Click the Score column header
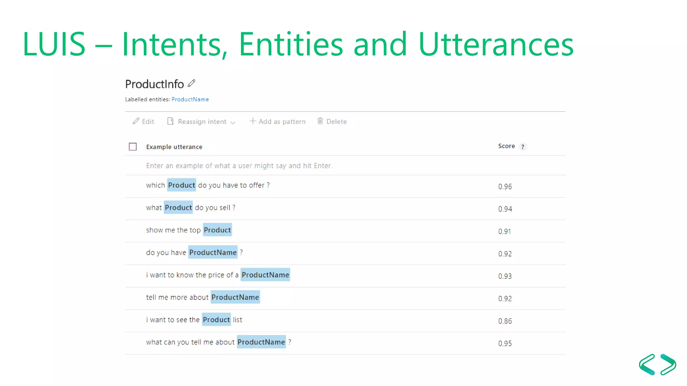This screenshot has width=687, height=386. coord(507,146)
